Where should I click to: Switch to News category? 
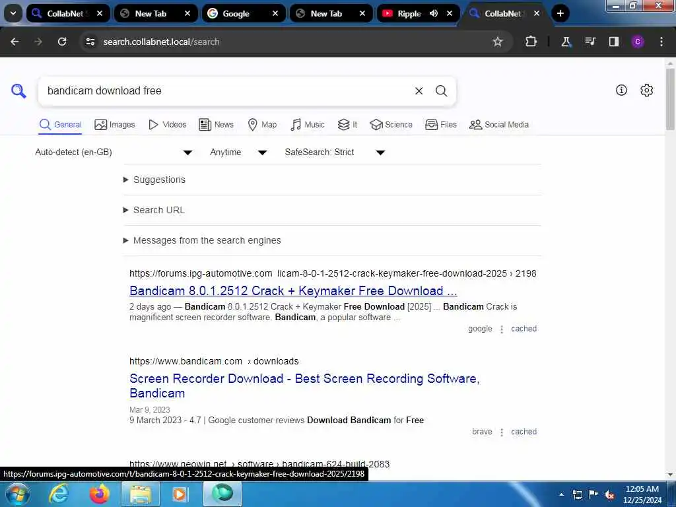coord(216,125)
